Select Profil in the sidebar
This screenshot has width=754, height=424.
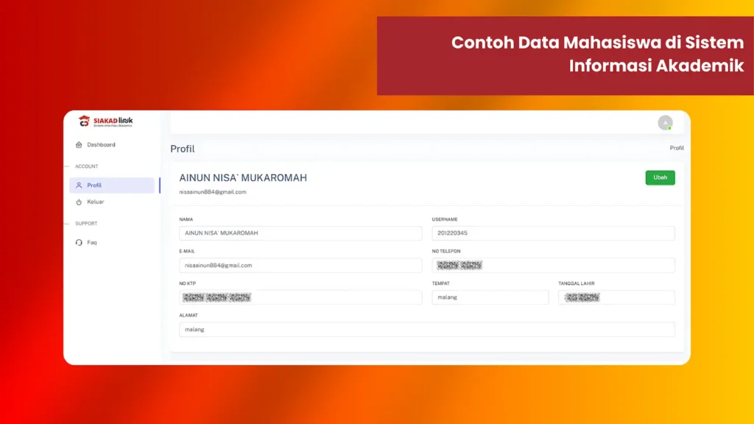(x=112, y=185)
